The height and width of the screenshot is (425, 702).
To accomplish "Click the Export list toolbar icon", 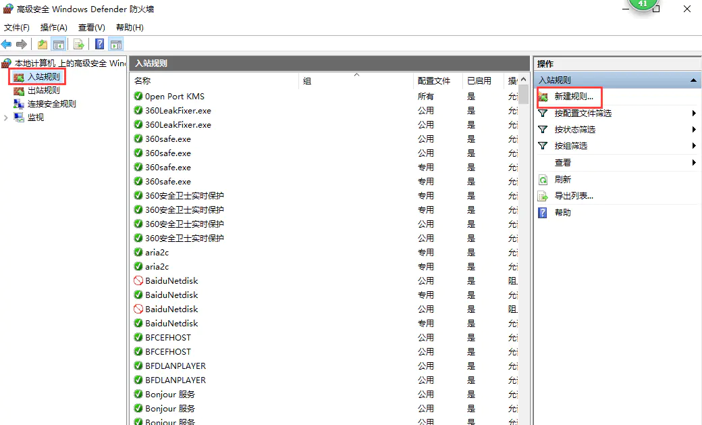I will coord(79,45).
